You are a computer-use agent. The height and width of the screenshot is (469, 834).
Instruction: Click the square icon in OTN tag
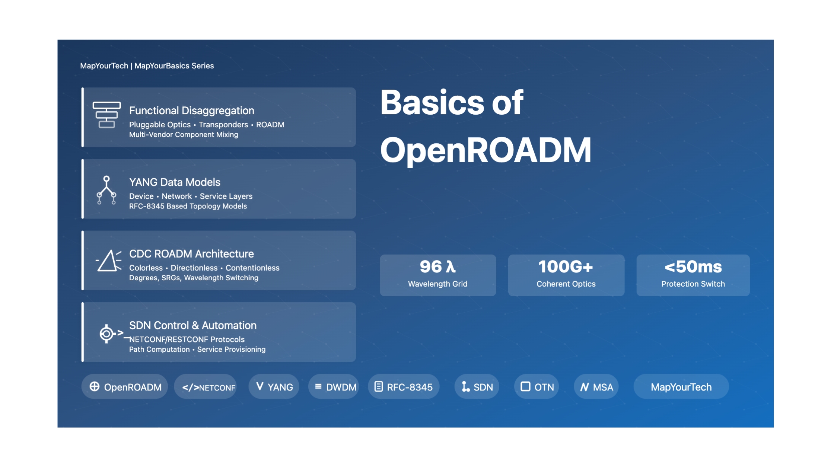pyautogui.click(x=525, y=387)
